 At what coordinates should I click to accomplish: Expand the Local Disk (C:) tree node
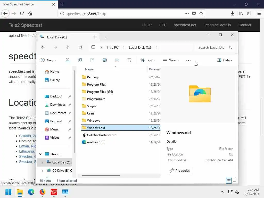click(43, 162)
